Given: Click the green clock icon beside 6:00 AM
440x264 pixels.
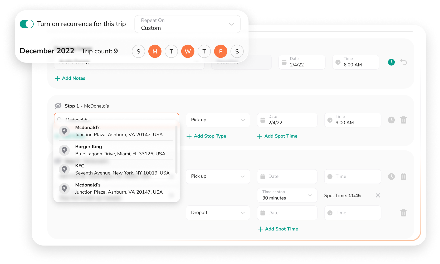Looking at the screenshot, I should (391, 62).
